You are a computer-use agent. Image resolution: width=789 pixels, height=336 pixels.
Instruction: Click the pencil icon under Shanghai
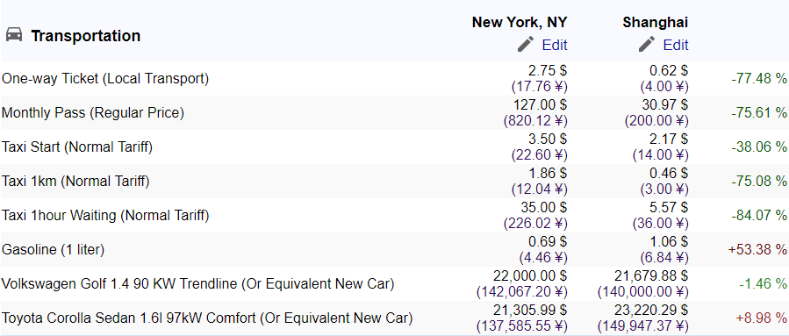pos(647,44)
